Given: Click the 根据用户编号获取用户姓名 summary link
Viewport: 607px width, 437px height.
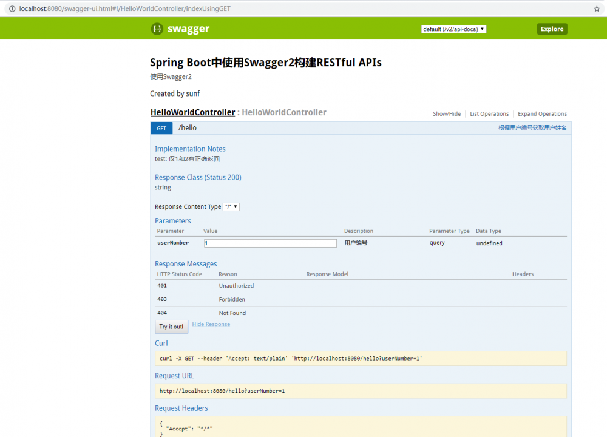Looking at the screenshot, I should pyautogui.click(x=532, y=127).
